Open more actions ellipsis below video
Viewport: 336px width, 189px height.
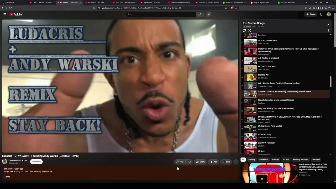coord(236,162)
